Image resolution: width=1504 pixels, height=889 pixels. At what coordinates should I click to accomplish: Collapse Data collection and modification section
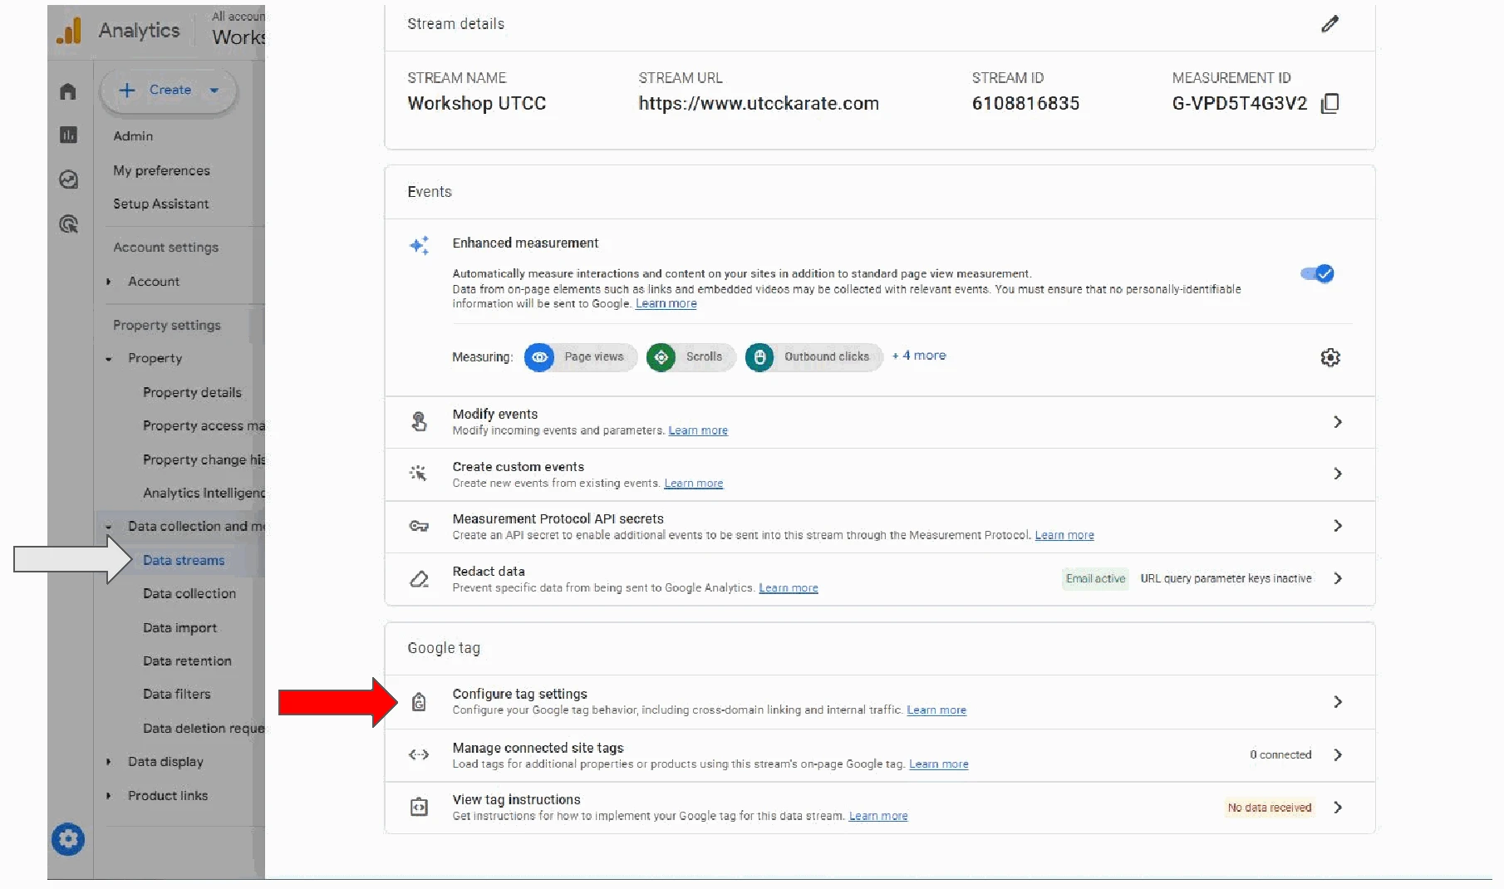coord(108,527)
